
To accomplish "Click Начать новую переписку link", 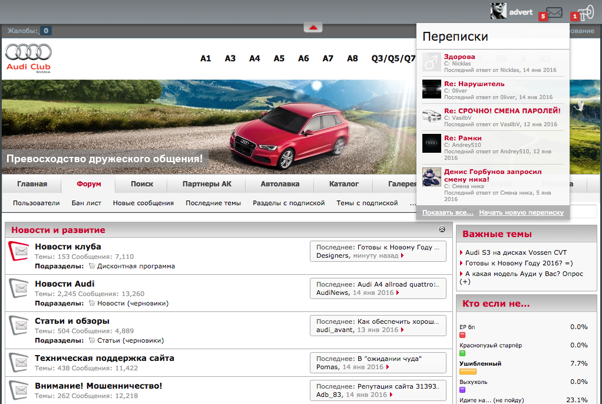I will point(521,212).
